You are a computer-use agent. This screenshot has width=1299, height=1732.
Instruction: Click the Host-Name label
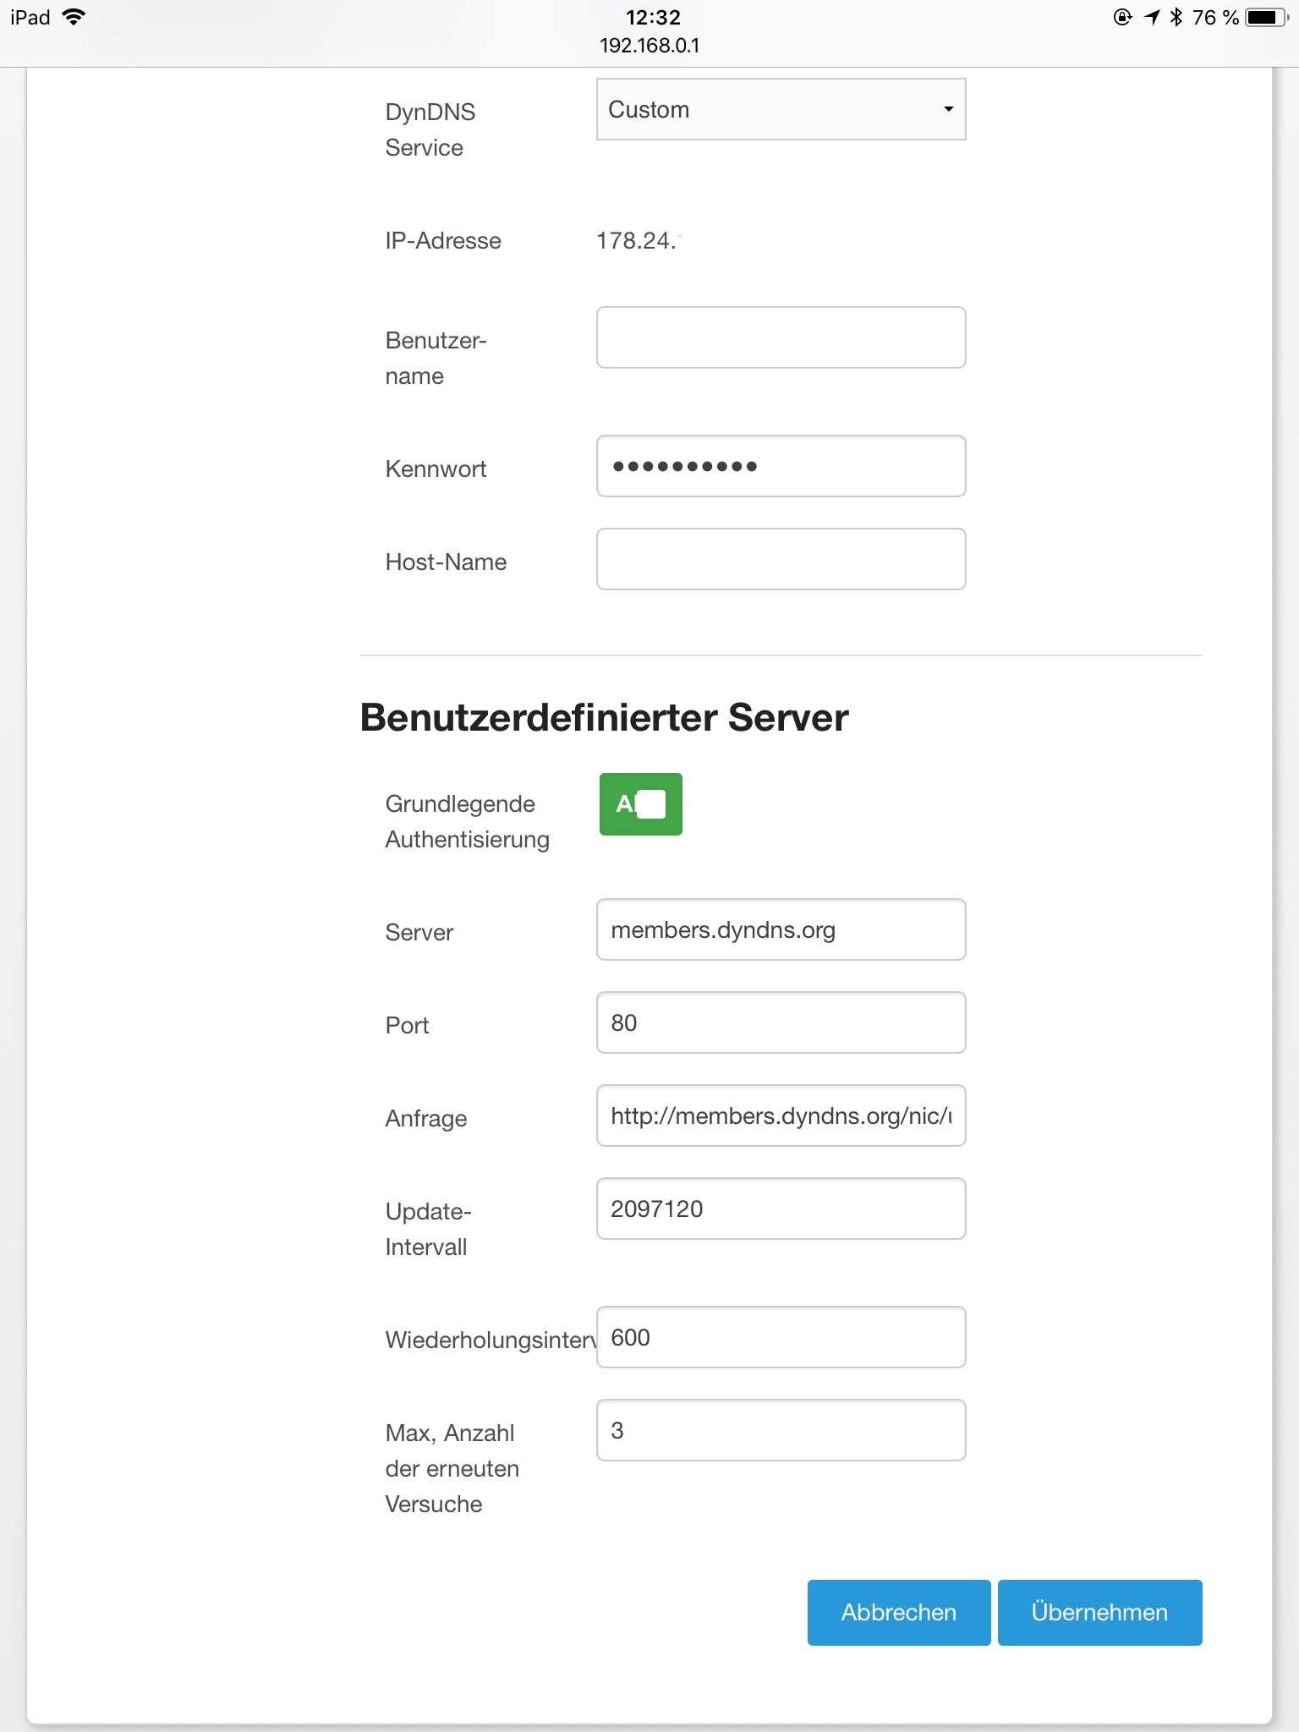[x=446, y=562]
